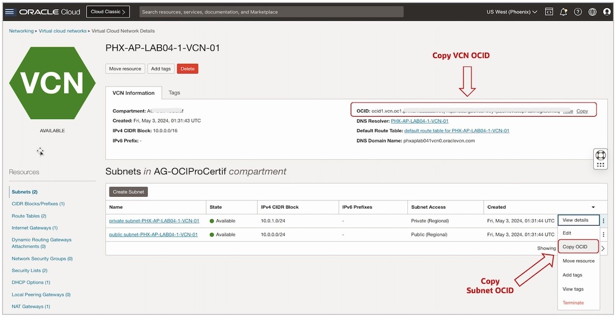Image resolution: width=616 pixels, height=318 pixels.
Task: Hide the VCN OCID value
Action: tap(568, 111)
